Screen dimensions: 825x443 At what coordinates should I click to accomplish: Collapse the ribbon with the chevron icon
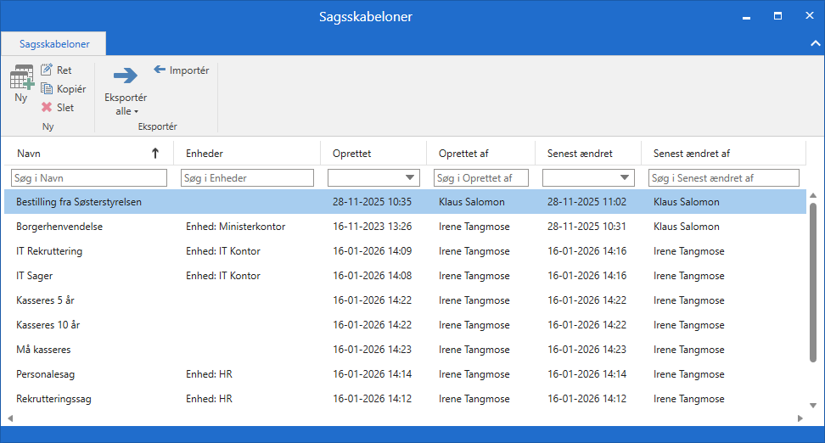pyautogui.click(x=815, y=43)
